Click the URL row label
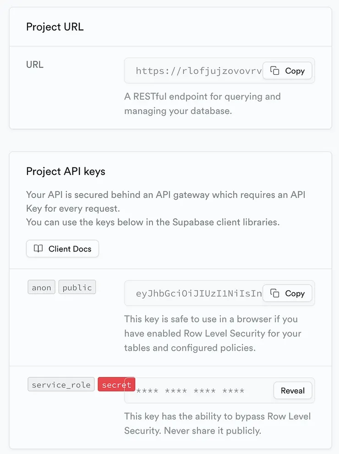Viewport: 339px width, 454px height. pos(35,65)
